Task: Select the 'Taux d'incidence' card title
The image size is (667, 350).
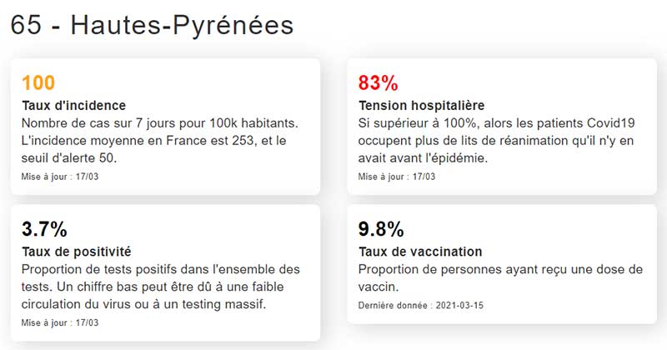Action: pos(73,106)
